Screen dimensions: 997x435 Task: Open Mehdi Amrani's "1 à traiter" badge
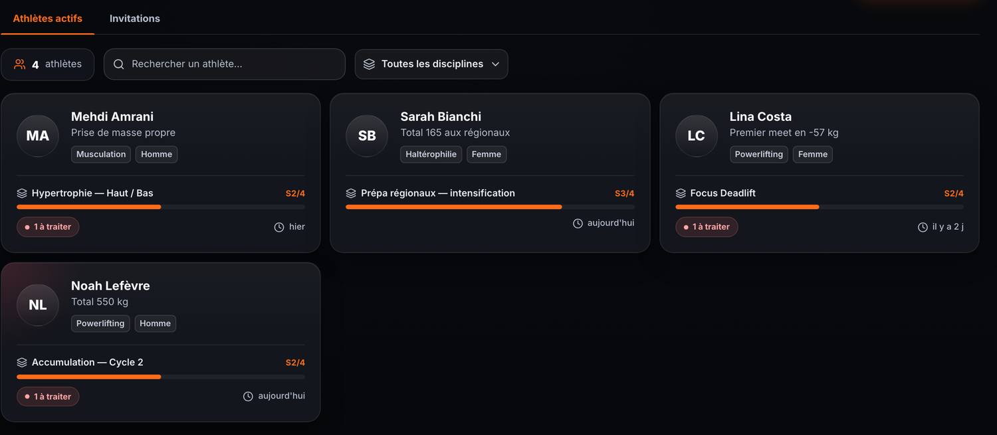coord(48,227)
